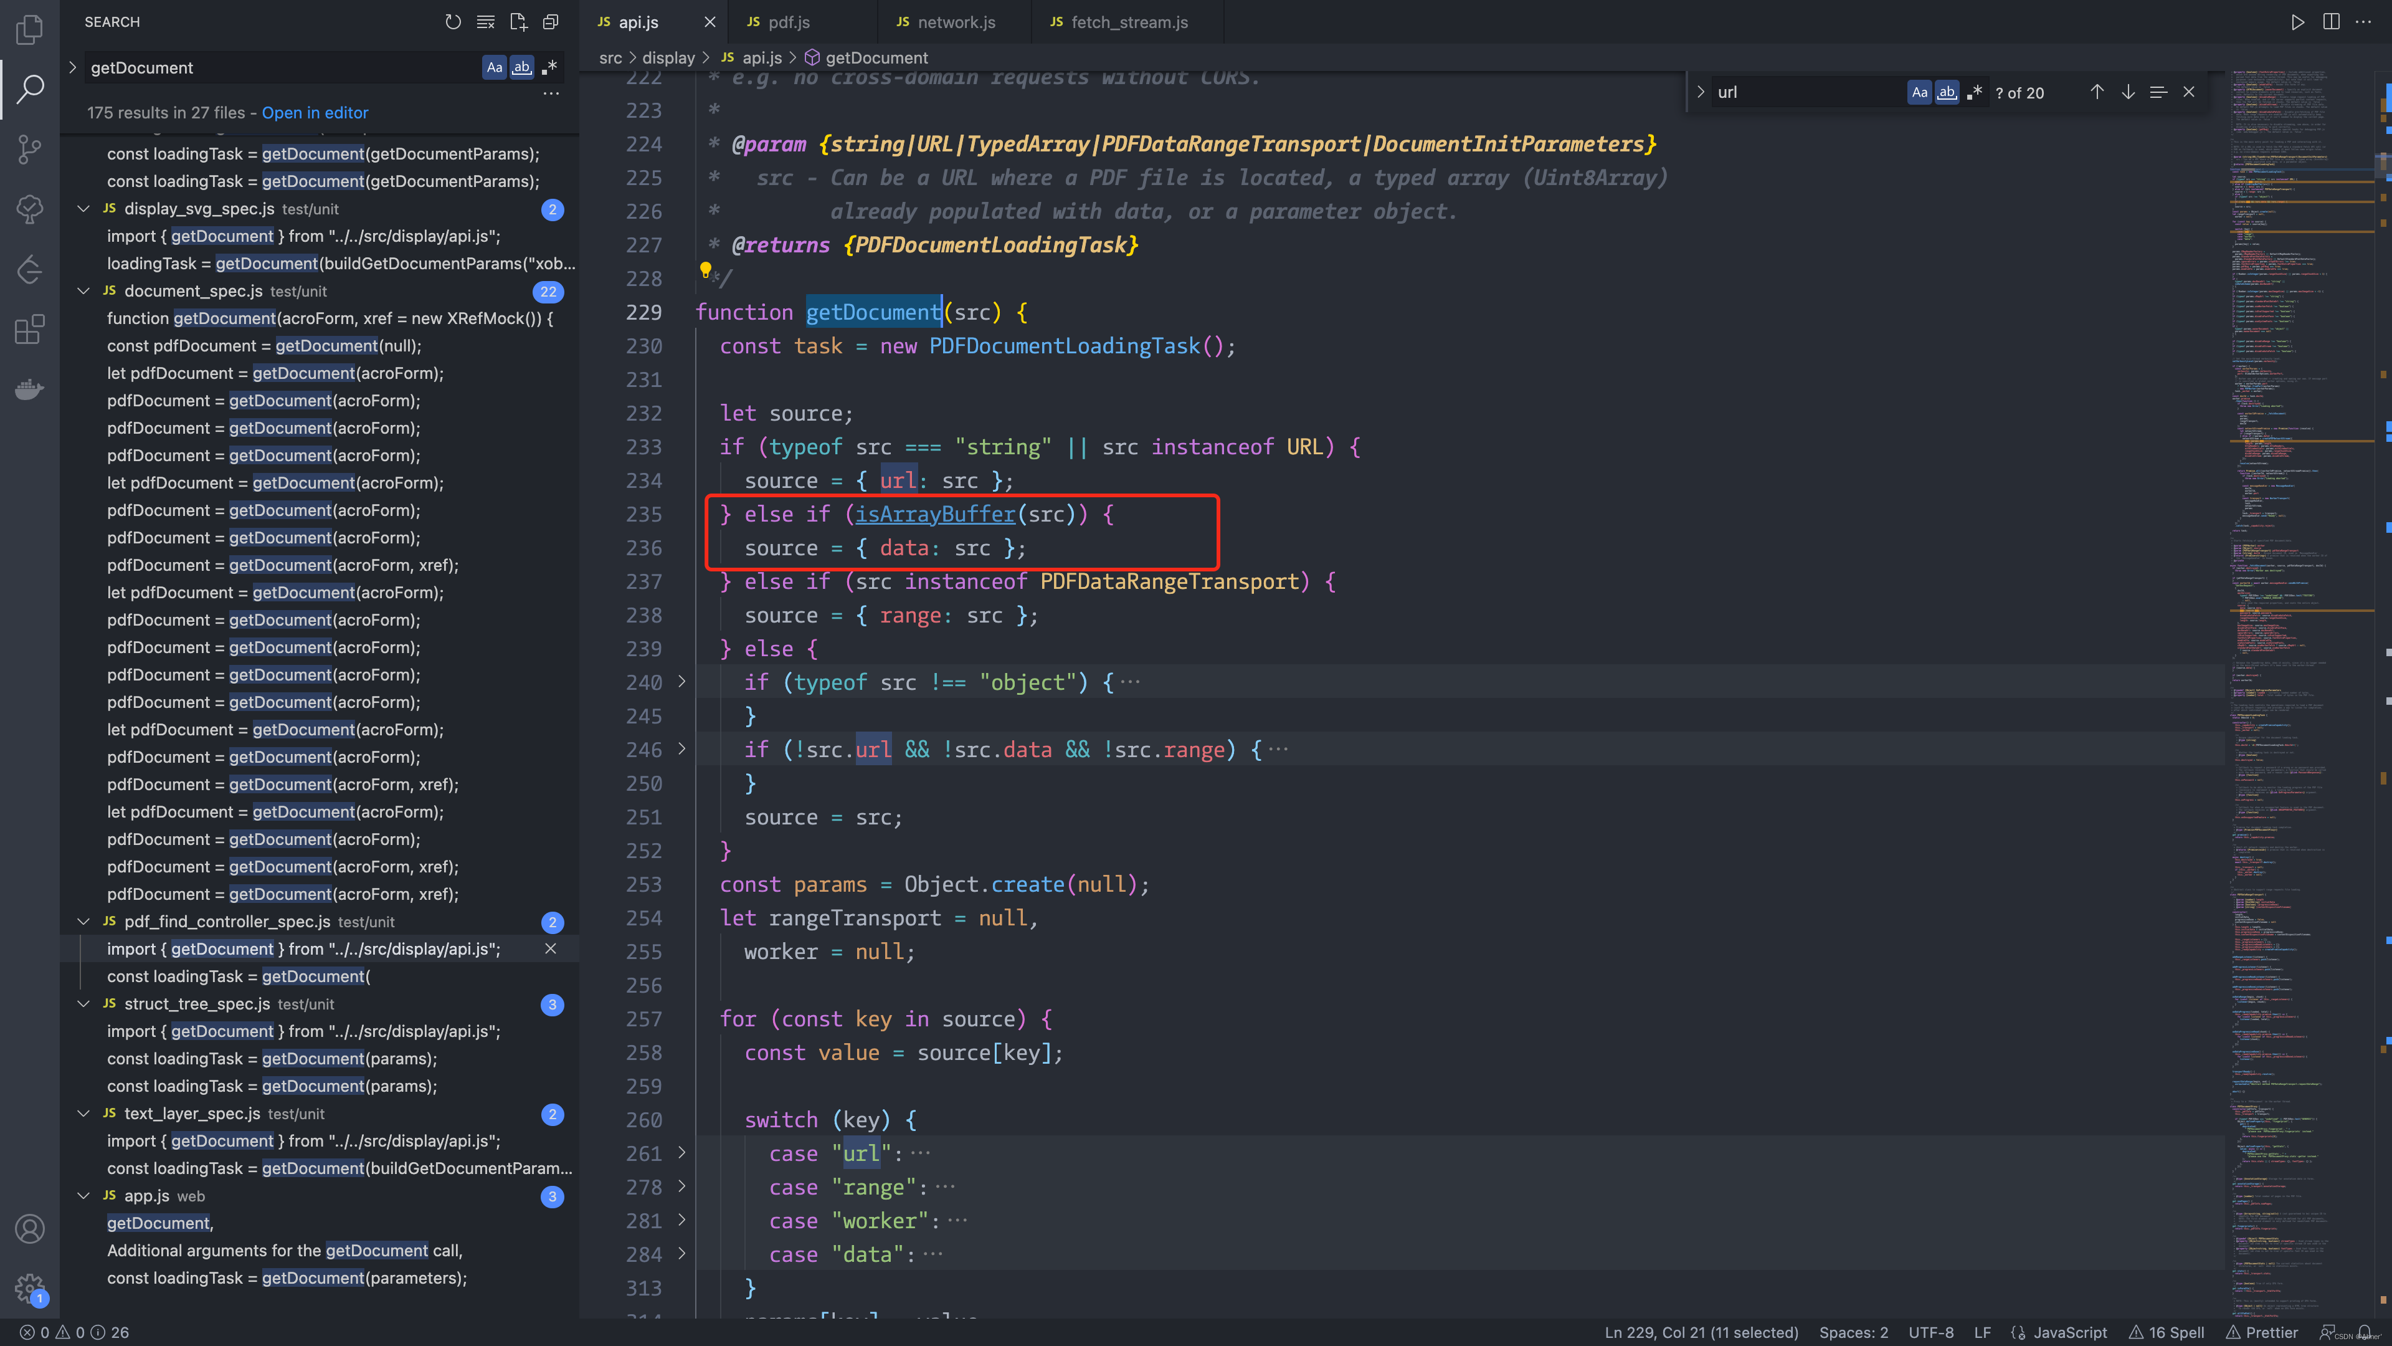Go to next match in find widget
Viewport: 2392px width, 1346px height.
pyautogui.click(x=2127, y=92)
